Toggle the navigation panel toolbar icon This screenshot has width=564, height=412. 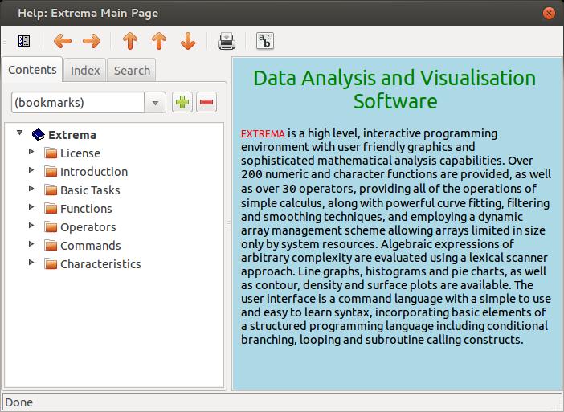click(x=24, y=41)
